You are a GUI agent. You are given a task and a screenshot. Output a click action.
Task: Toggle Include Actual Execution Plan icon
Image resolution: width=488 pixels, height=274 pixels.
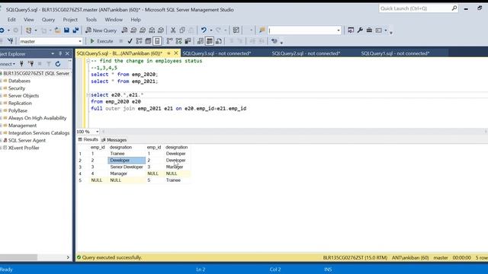169,41
